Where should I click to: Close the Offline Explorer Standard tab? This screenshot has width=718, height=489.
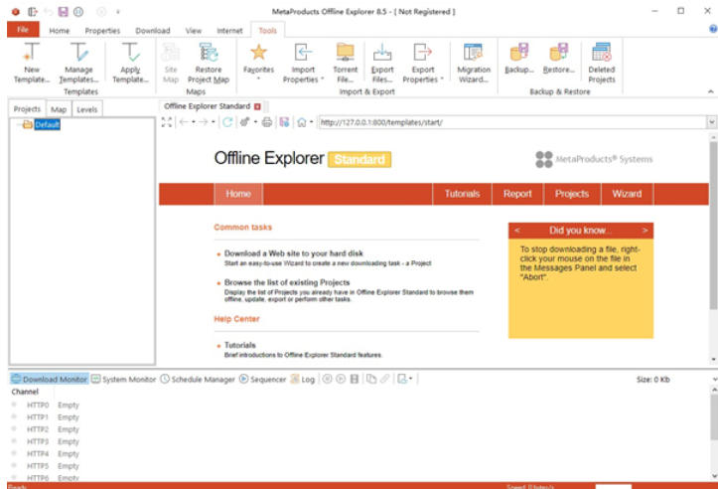tap(257, 106)
